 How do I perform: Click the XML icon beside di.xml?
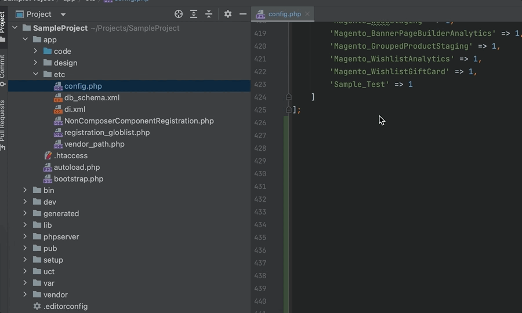pos(58,109)
